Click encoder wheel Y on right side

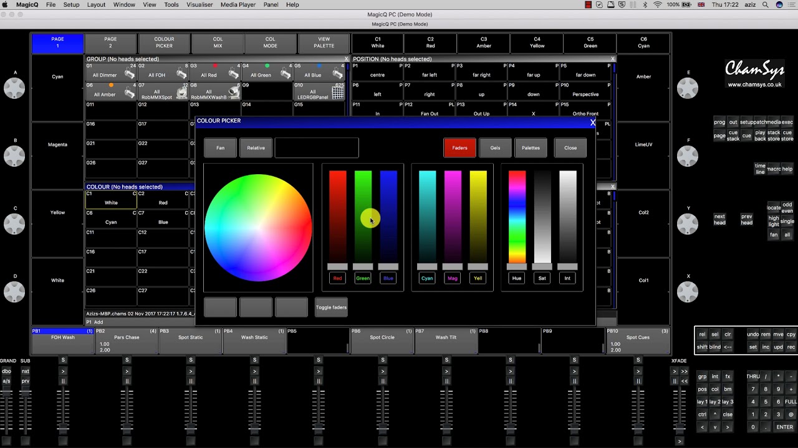pyautogui.click(x=688, y=223)
